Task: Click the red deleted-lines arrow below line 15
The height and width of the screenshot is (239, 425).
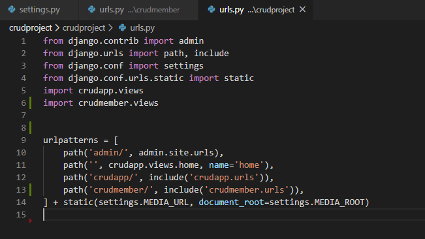Action: coord(31,221)
